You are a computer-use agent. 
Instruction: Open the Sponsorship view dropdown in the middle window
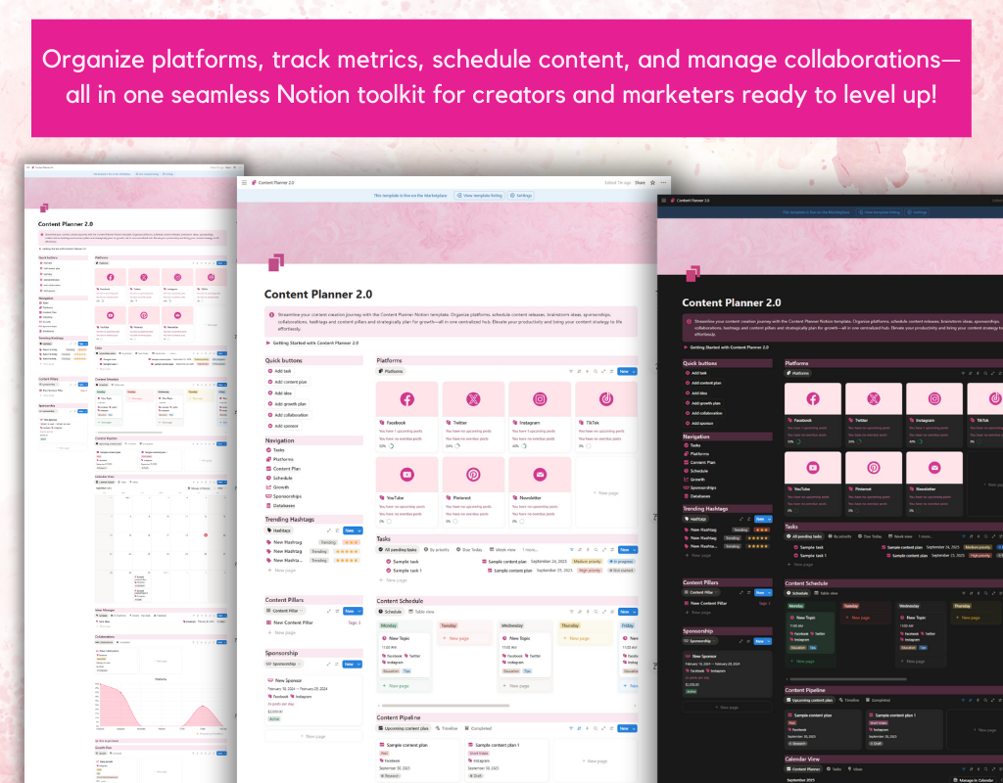[x=284, y=665]
